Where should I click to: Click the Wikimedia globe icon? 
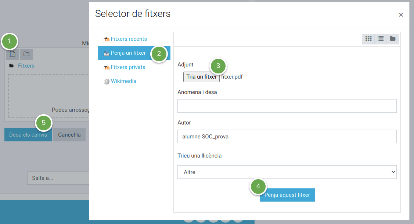(x=107, y=81)
